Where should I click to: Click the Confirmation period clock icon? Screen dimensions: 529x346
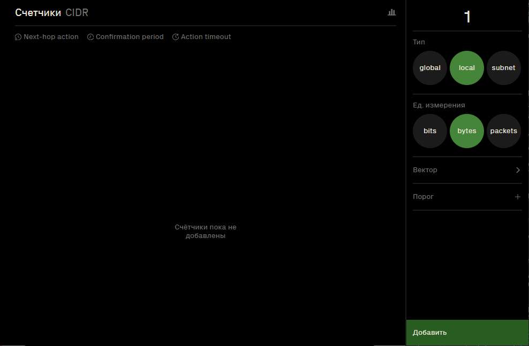tap(90, 37)
